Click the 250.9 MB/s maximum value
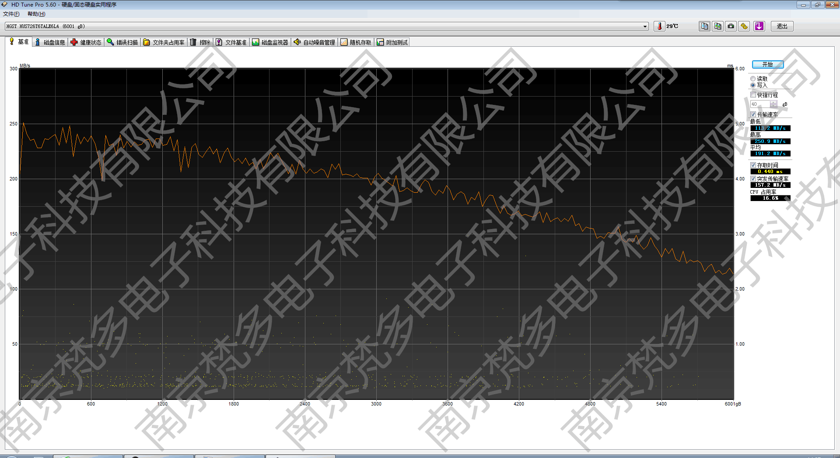This screenshot has height=458, width=840. [770, 141]
